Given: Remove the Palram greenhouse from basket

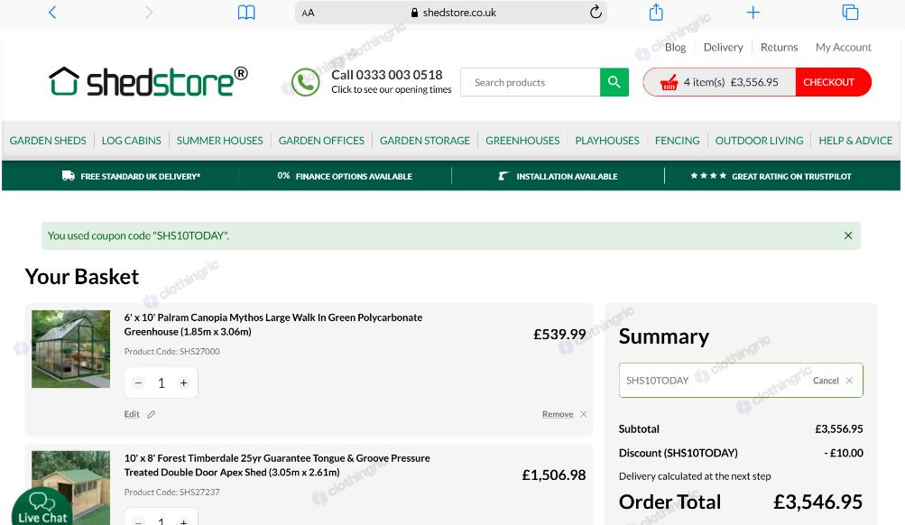Looking at the screenshot, I should (x=565, y=414).
